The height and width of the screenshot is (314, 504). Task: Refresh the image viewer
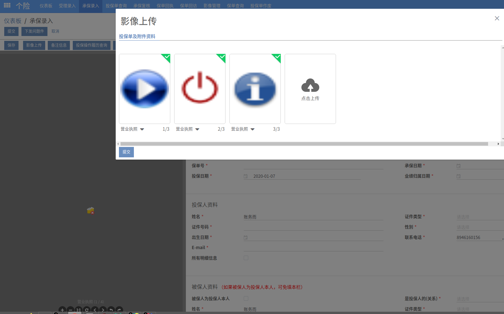86,310
